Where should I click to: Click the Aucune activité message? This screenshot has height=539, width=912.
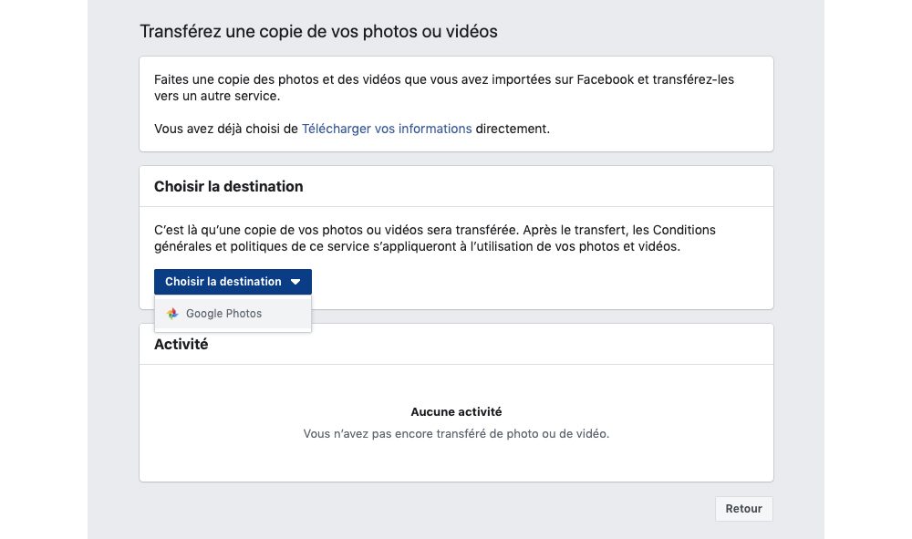[456, 411]
